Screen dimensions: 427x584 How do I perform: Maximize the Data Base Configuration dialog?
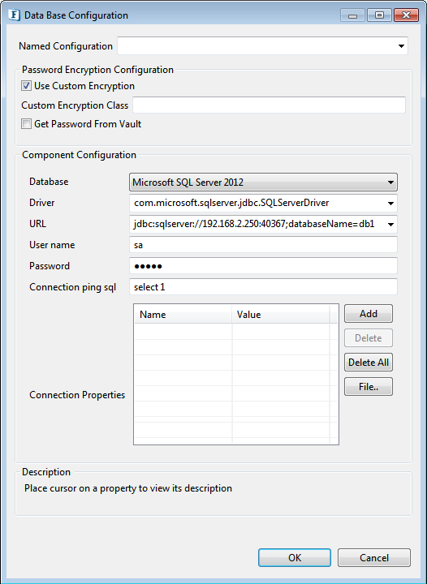379,15
